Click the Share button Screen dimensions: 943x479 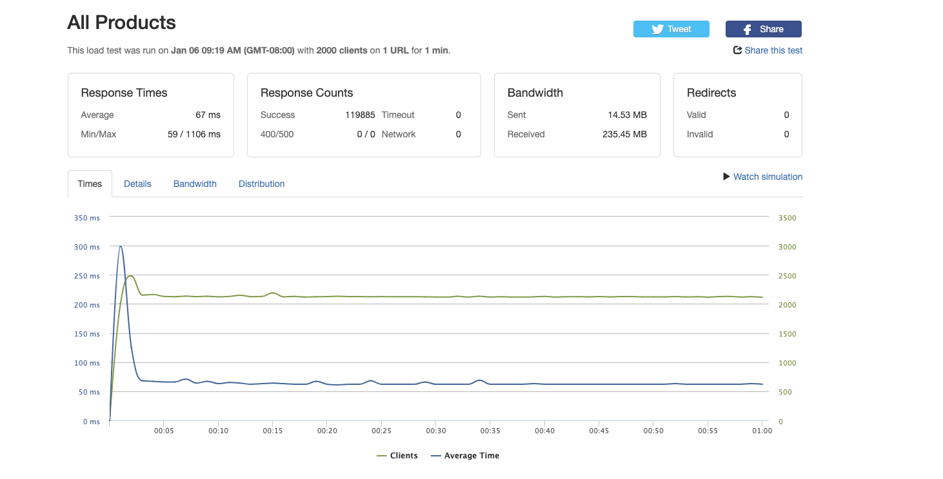(x=763, y=29)
